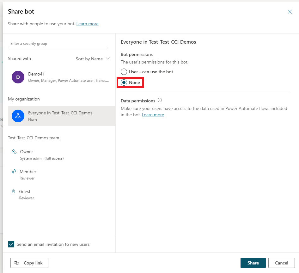Close the Share bot dialog with the X
Image resolution: width=299 pixels, height=273 pixels.
(290, 12)
